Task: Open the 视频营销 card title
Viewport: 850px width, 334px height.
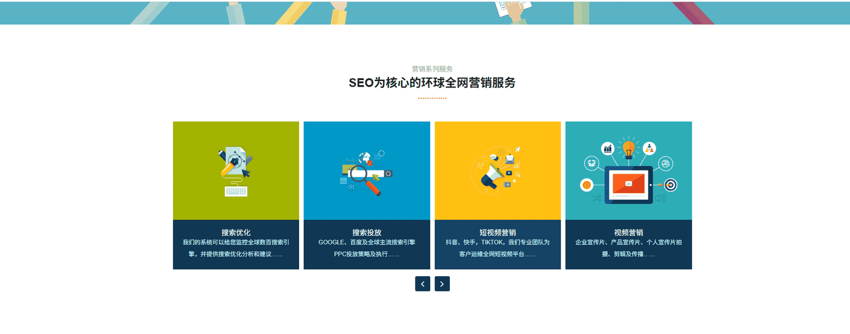Action: 628,233
